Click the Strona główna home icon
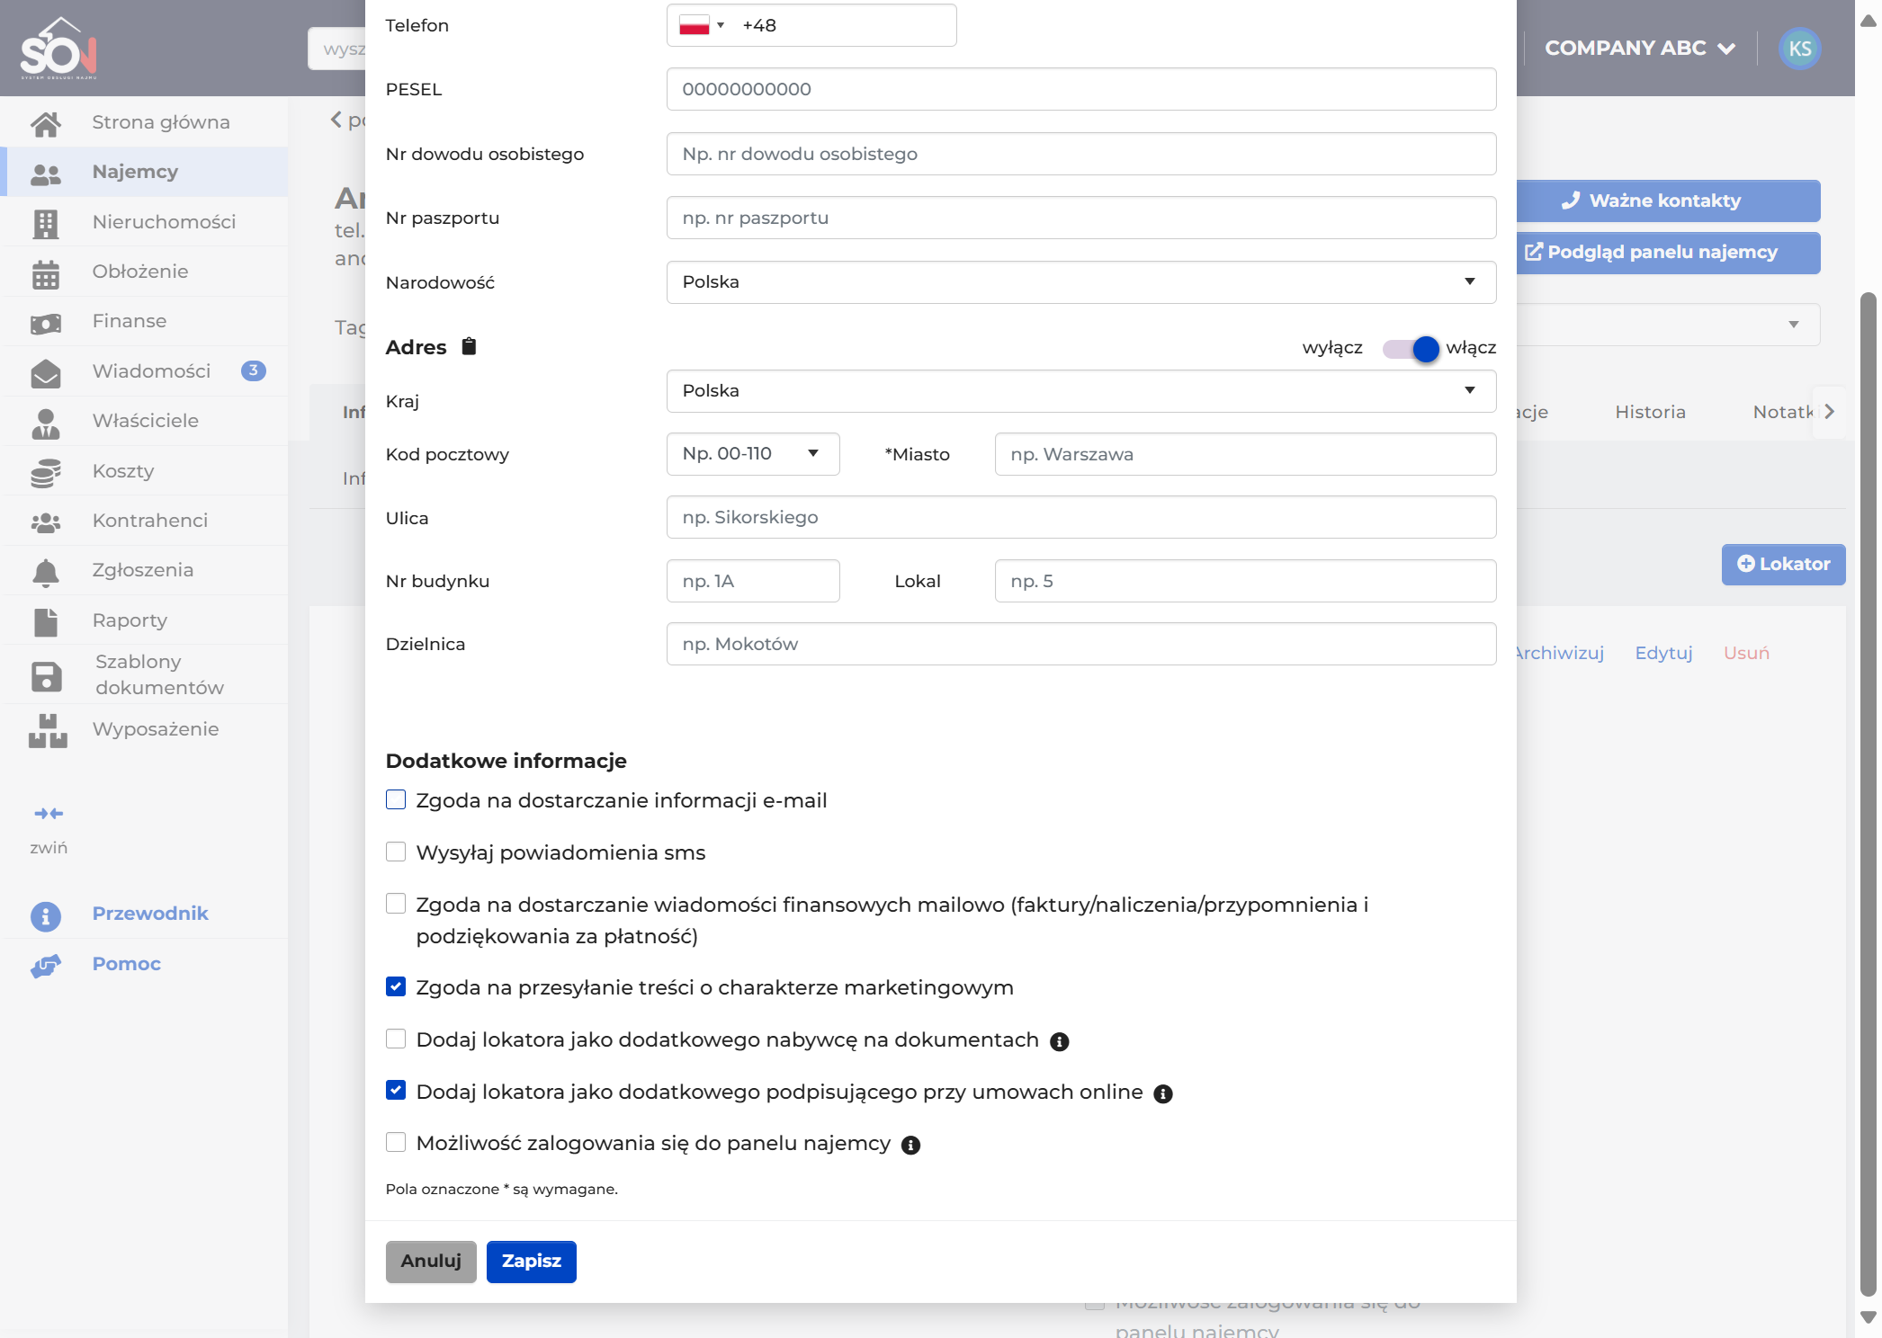This screenshot has width=1882, height=1338. (x=46, y=123)
